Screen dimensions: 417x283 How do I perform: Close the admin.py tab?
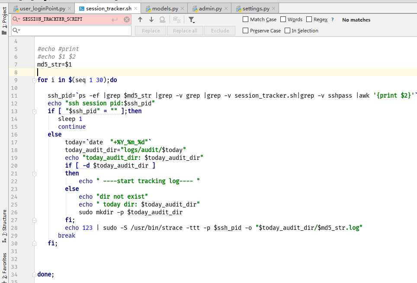click(x=226, y=9)
